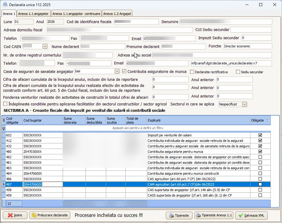
Task: Uncheck Obligatie for Contributia asiguratorie pentru munca
Action: click(260, 151)
